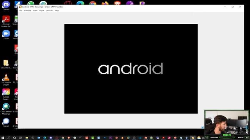Open Cortana from the taskbar
This screenshot has width=250, height=140.
14,138
